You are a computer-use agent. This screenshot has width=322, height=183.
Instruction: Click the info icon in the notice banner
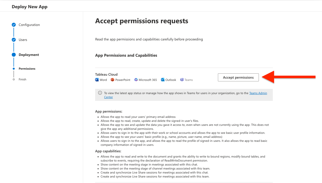100,93
